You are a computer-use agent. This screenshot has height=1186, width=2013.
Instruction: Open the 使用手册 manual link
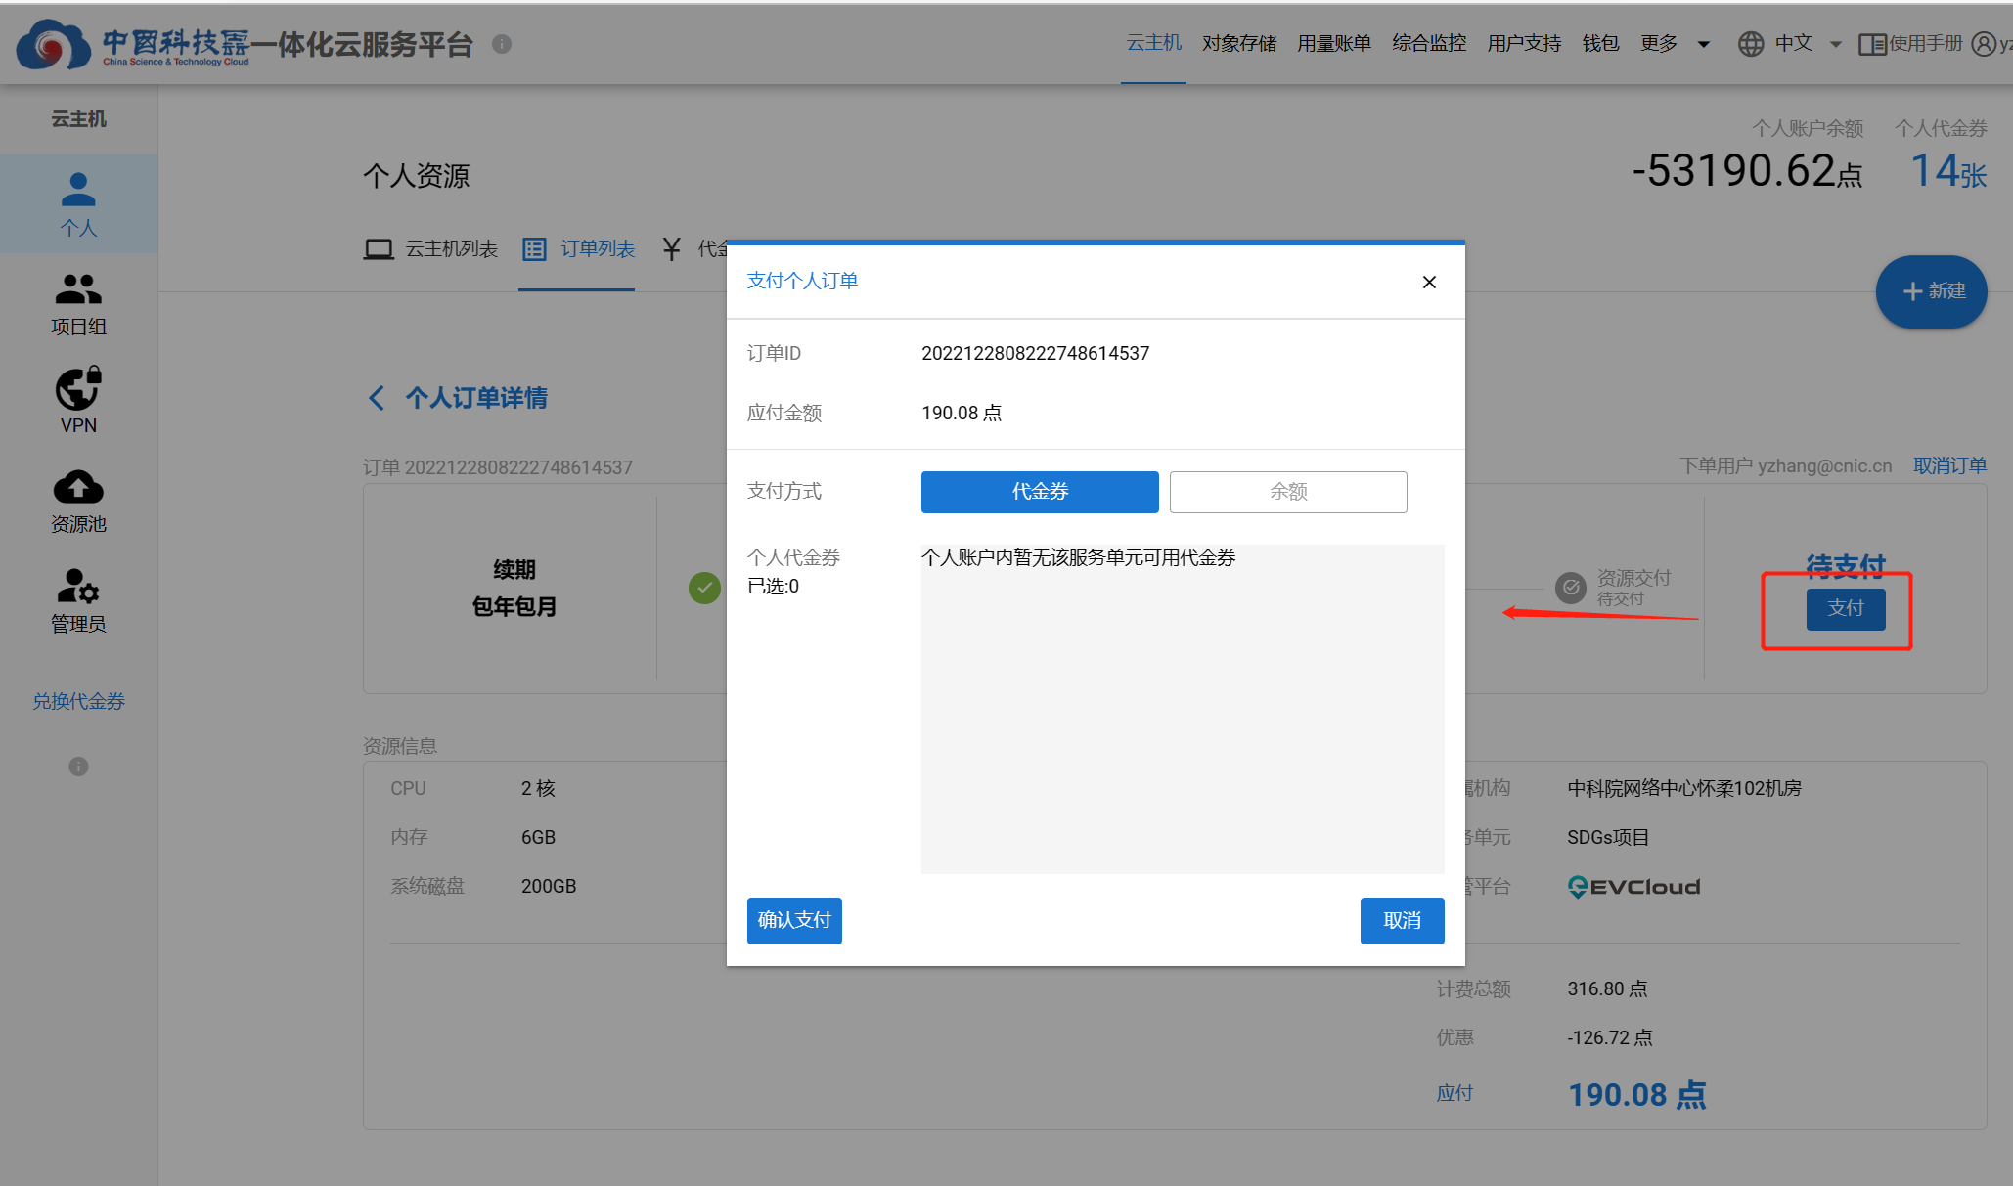point(1911,44)
